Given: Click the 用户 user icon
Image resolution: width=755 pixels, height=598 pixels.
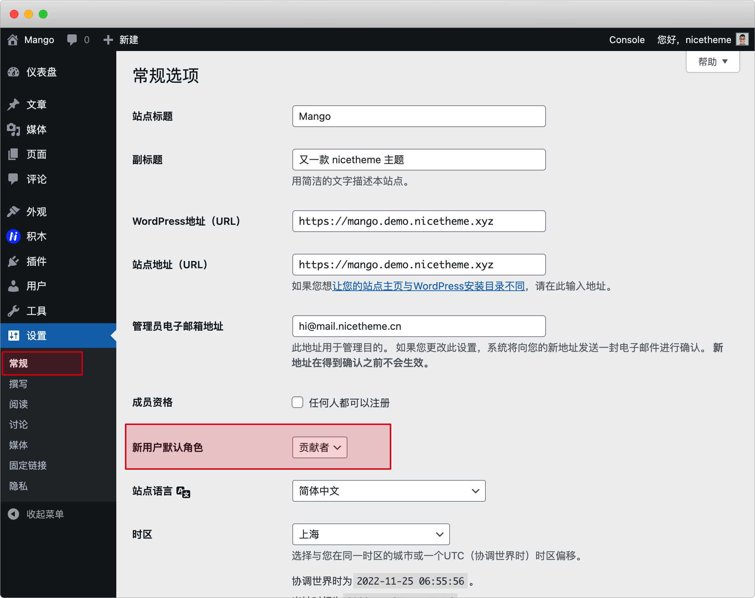Looking at the screenshot, I should [13, 286].
